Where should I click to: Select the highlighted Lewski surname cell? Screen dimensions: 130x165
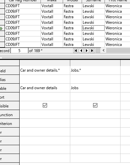[93, 28]
